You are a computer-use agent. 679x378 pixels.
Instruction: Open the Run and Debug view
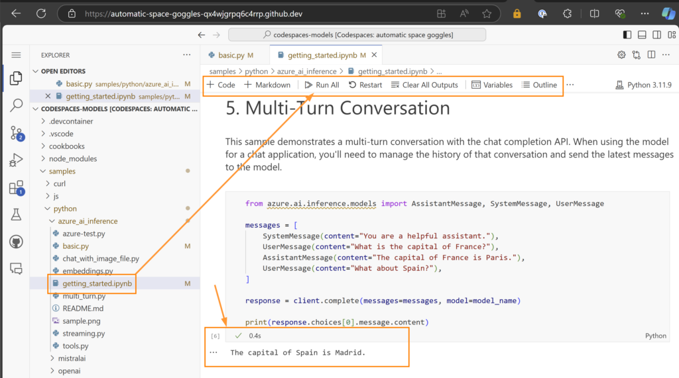click(17, 160)
